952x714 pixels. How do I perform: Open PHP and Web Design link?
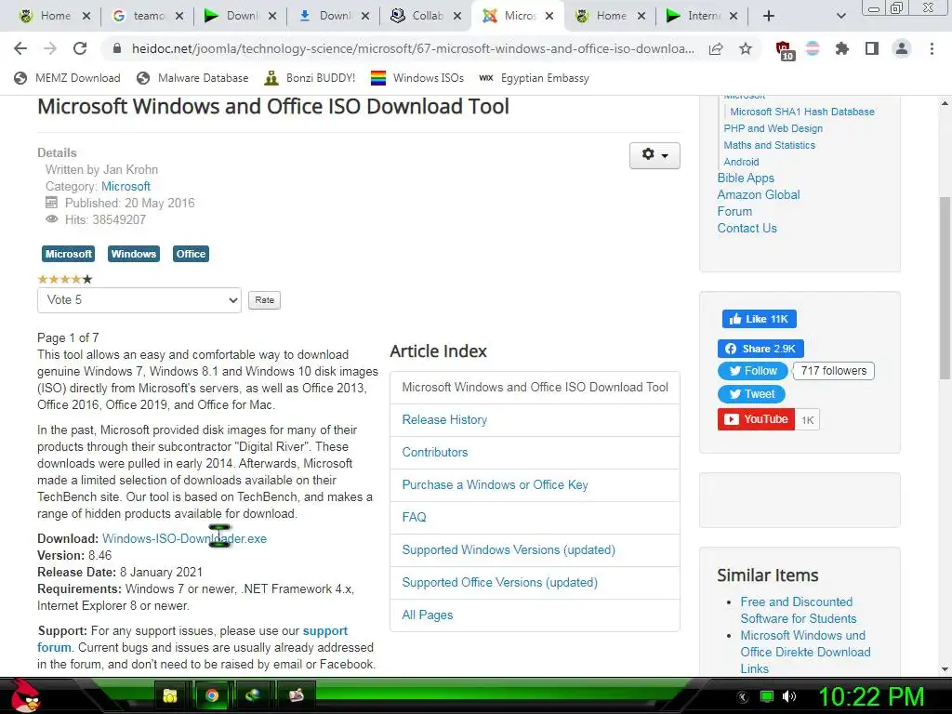click(x=773, y=128)
